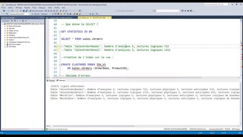The image size is (243, 137).
Task: Expand Haute disponibilité Always On node
Action: coord(5,38)
